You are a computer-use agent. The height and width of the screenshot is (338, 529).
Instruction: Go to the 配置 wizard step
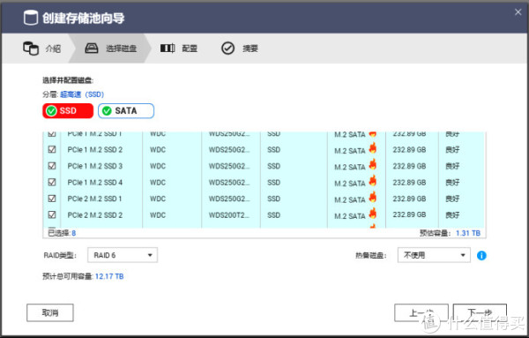click(x=179, y=49)
